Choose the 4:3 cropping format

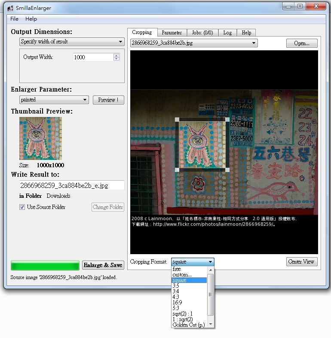click(189, 297)
